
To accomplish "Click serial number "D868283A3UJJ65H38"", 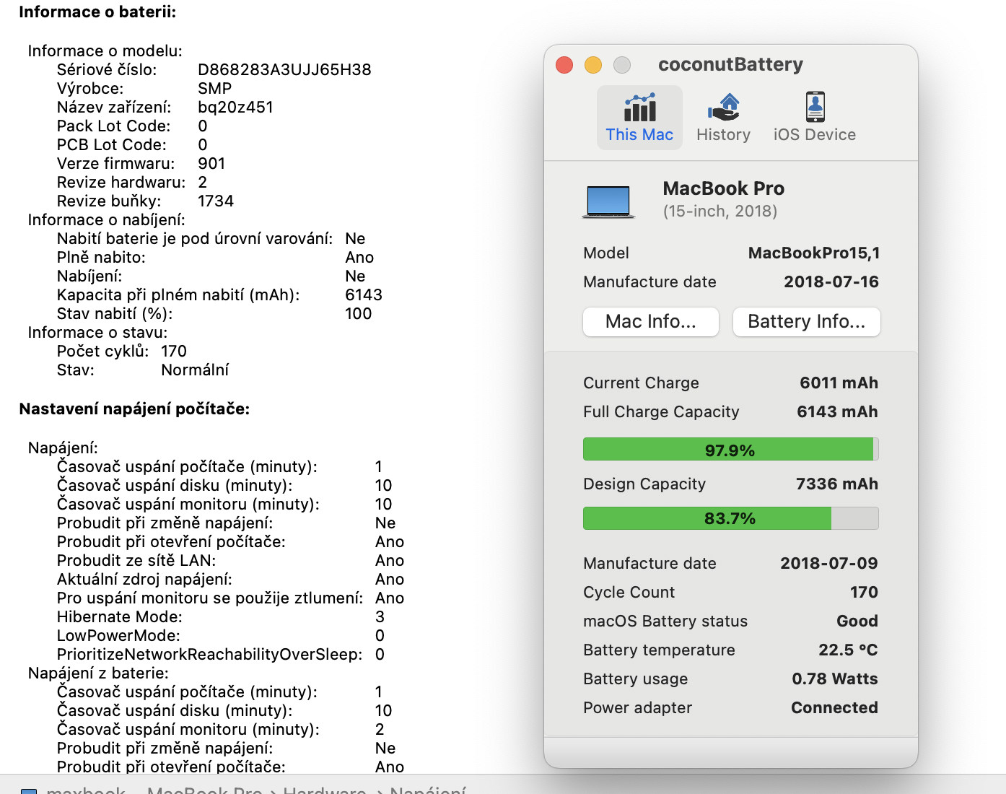I will [x=284, y=69].
